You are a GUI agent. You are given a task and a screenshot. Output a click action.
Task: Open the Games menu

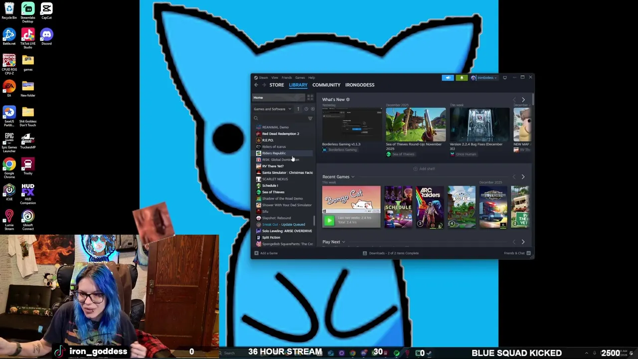300,77
